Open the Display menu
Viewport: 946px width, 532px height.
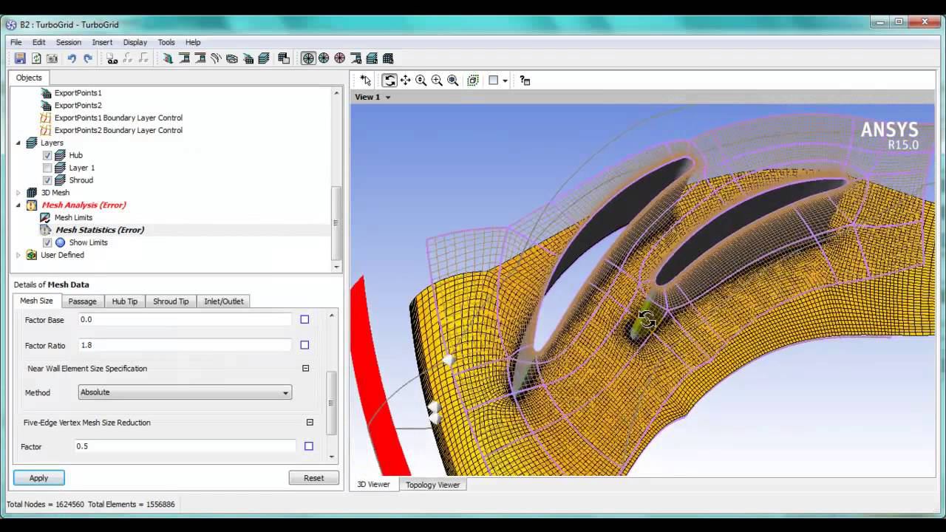(135, 42)
